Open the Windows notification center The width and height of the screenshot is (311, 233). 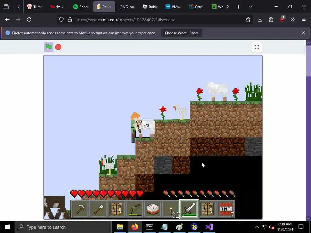tap(301, 227)
